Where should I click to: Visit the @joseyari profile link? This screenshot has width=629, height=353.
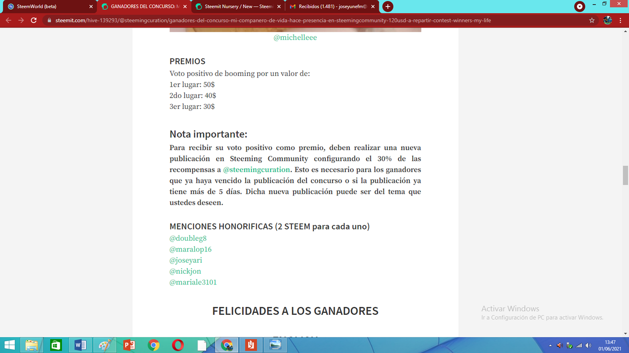click(186, 260)
